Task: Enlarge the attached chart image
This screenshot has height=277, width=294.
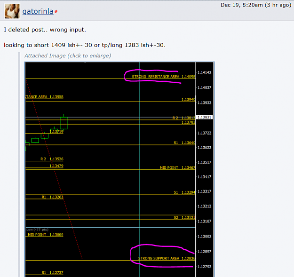Action: coord(119,169)
